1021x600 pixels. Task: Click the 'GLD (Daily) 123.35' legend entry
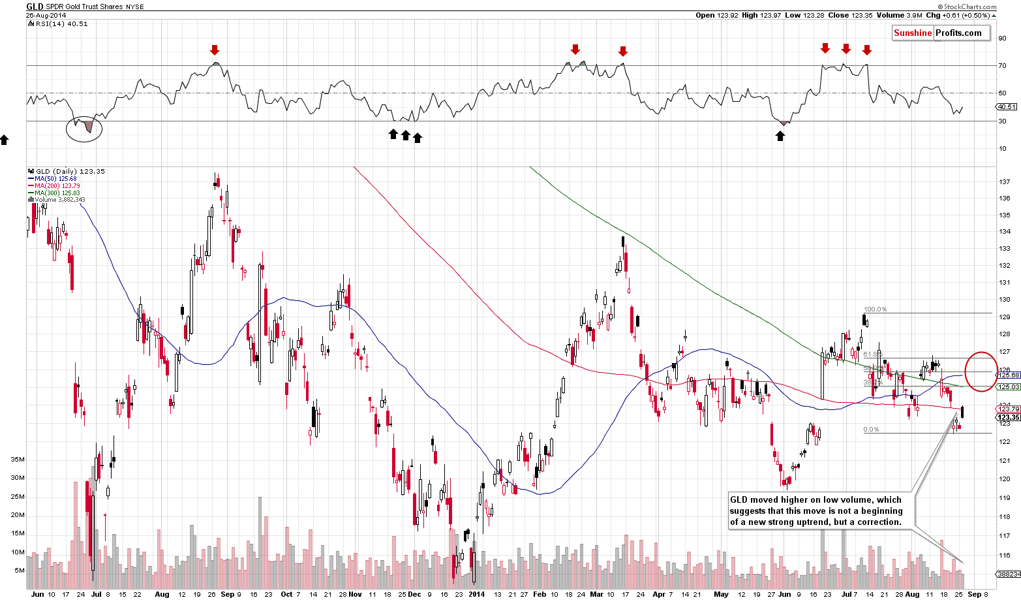click(66, 171)
